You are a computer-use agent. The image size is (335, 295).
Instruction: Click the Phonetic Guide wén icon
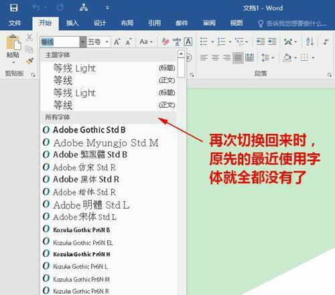click(177, 41)
